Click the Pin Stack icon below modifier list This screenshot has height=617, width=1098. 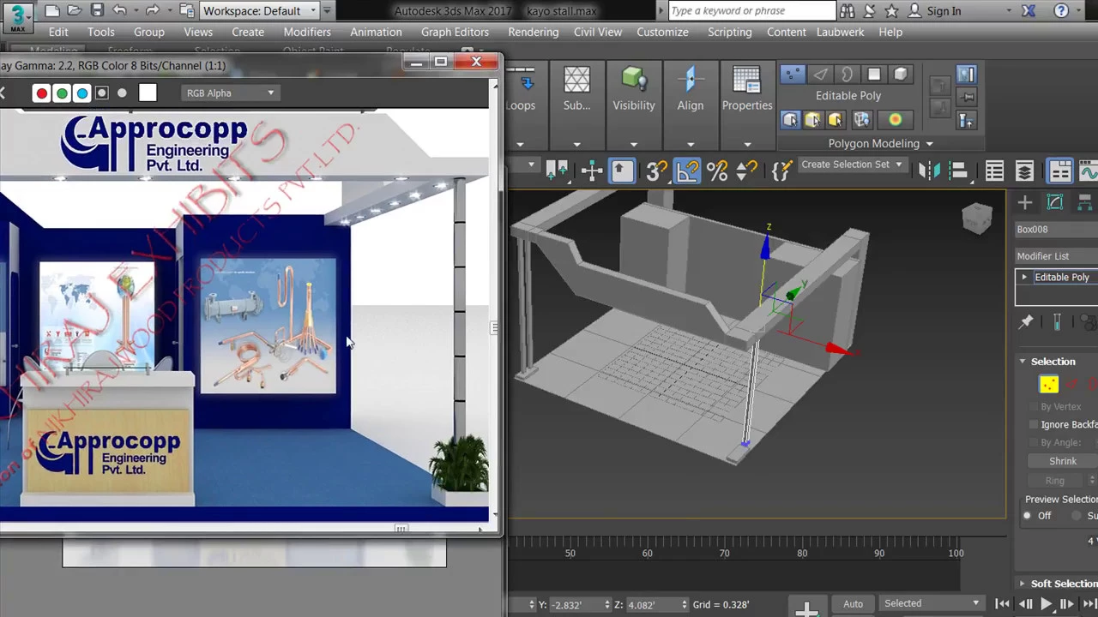coord(1026,322)
